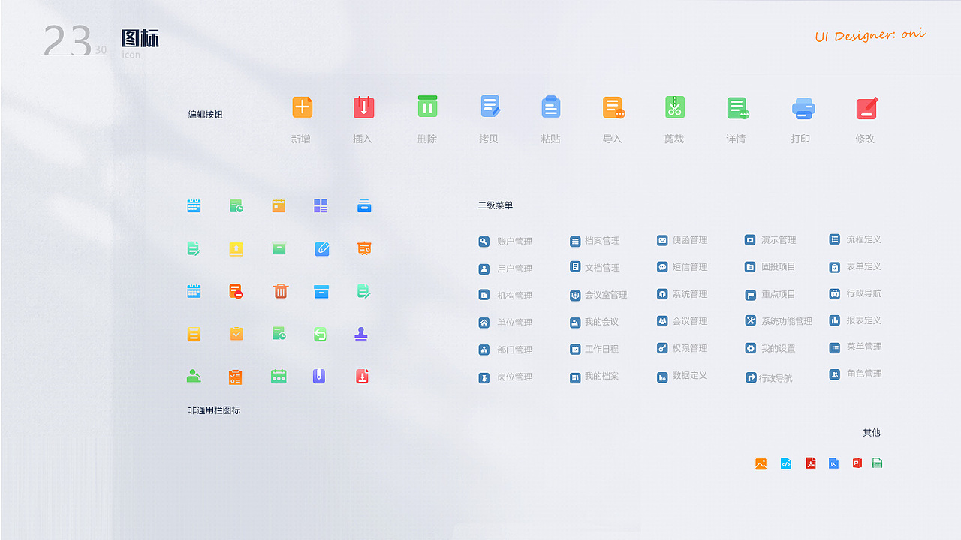Select the 我的会议 menu entry

[x=594, y=322]
